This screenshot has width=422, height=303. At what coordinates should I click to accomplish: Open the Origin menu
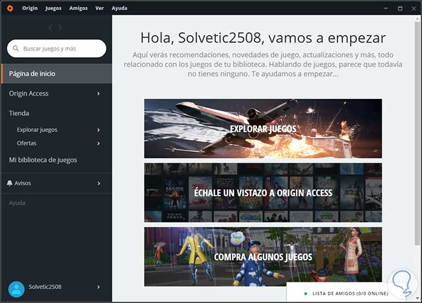(30, 8)
